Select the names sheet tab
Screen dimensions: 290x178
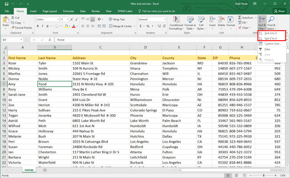pyautogui.click(x=29, y=170)
